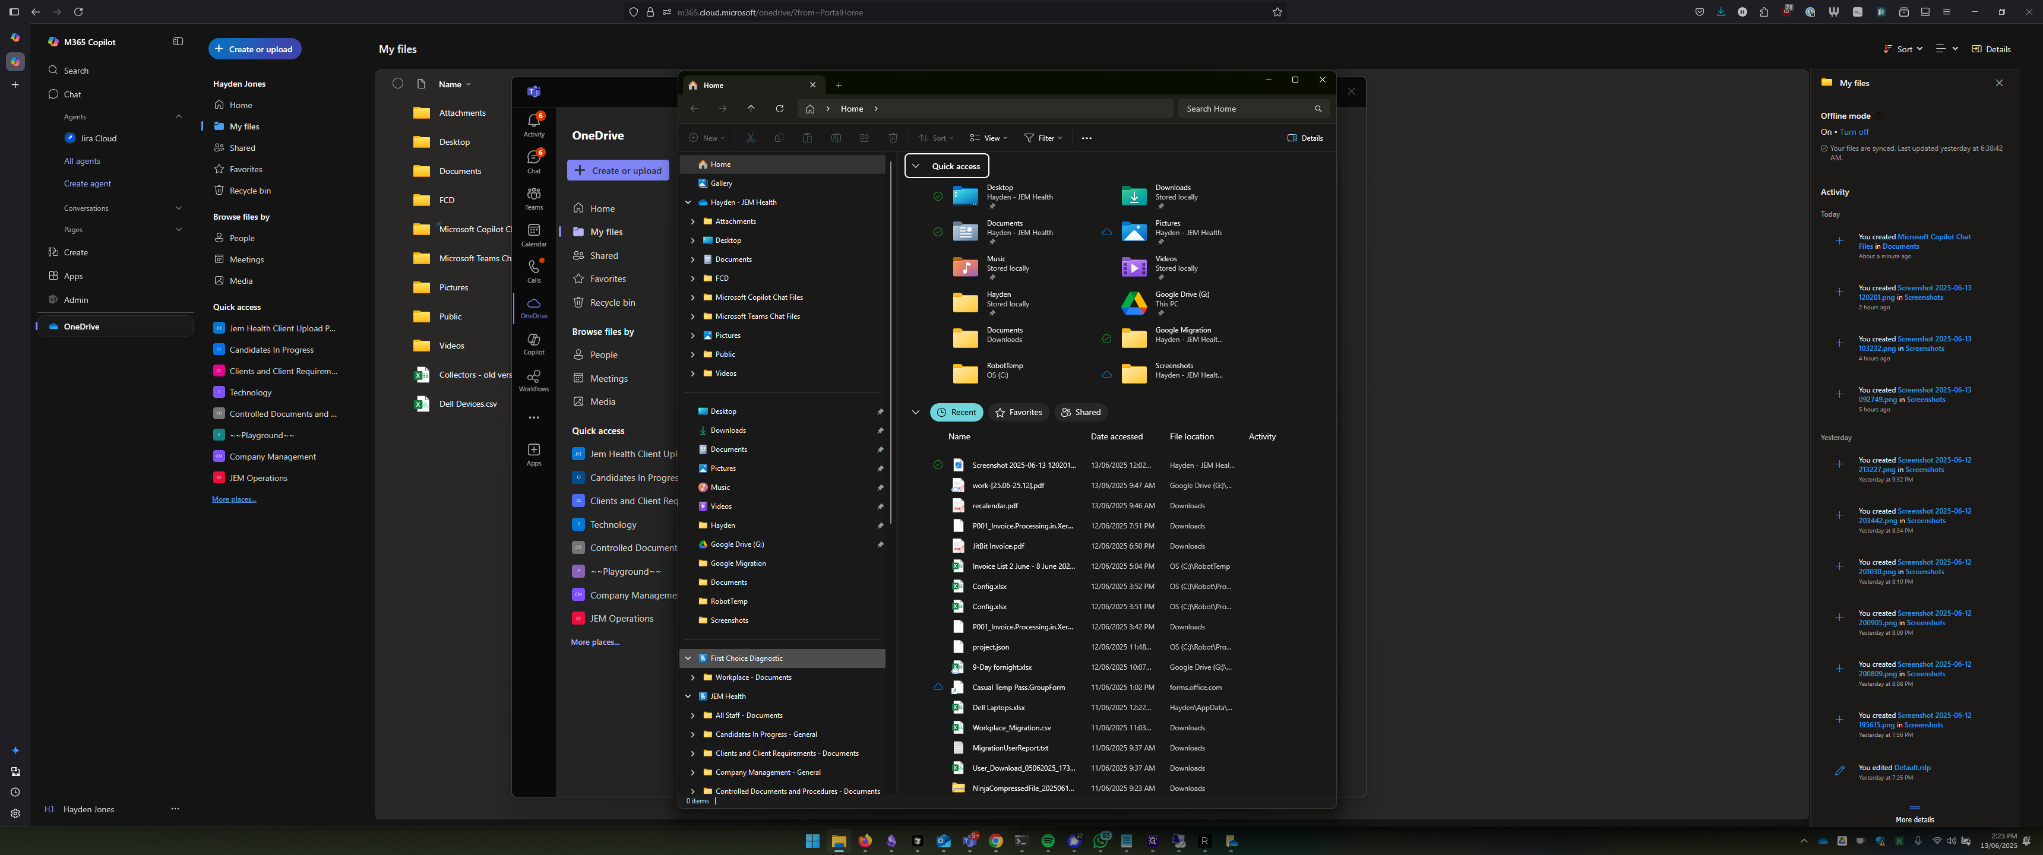Expand Pages in Copilot sidebar
This screenshot has height=855, width=2043.
(x=178, y=229)
